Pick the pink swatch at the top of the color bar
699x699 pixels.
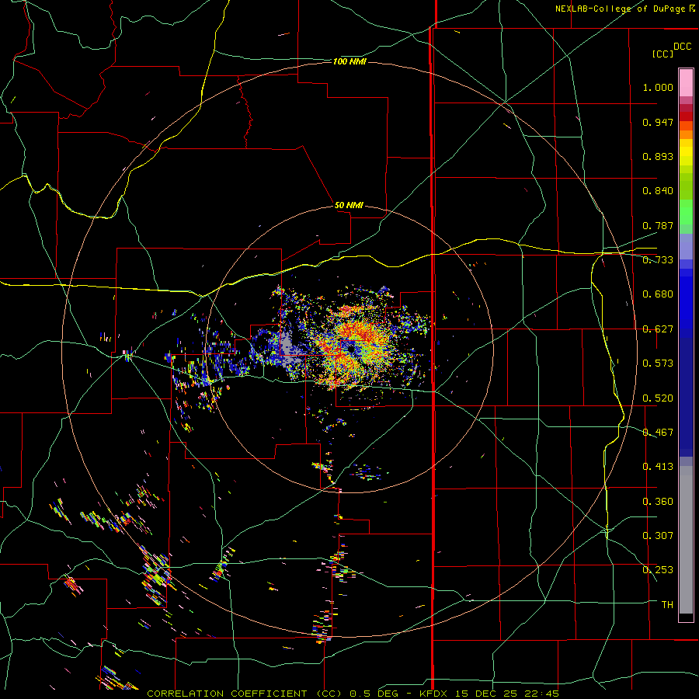tap(686, 82)
